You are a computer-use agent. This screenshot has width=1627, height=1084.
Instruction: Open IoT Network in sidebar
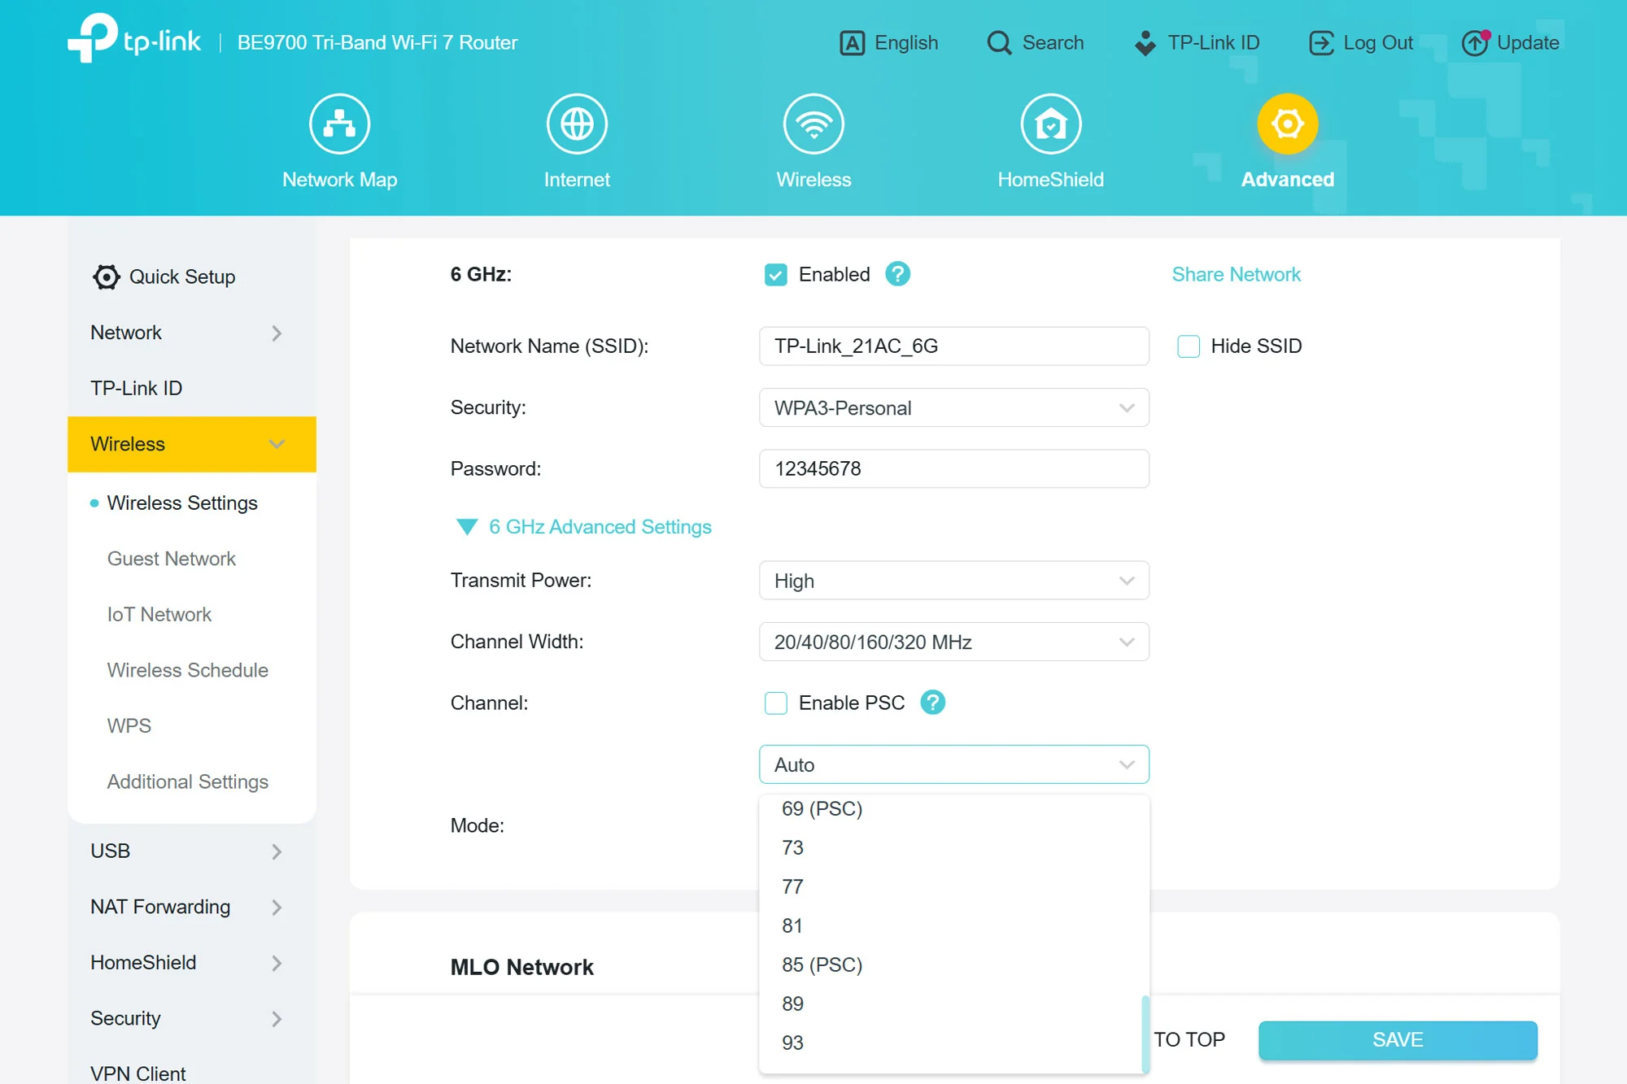[x=159, y=615]
